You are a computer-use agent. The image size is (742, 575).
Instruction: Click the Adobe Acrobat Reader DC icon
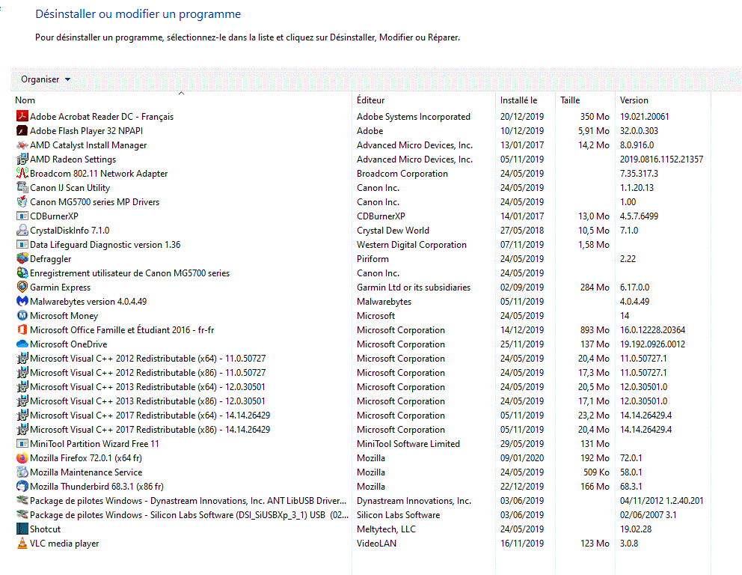pos(22,116)
